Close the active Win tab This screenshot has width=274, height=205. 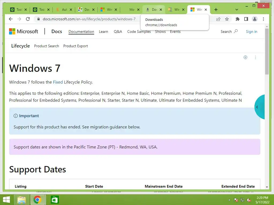pyautogui.click(x=206, y=10)
